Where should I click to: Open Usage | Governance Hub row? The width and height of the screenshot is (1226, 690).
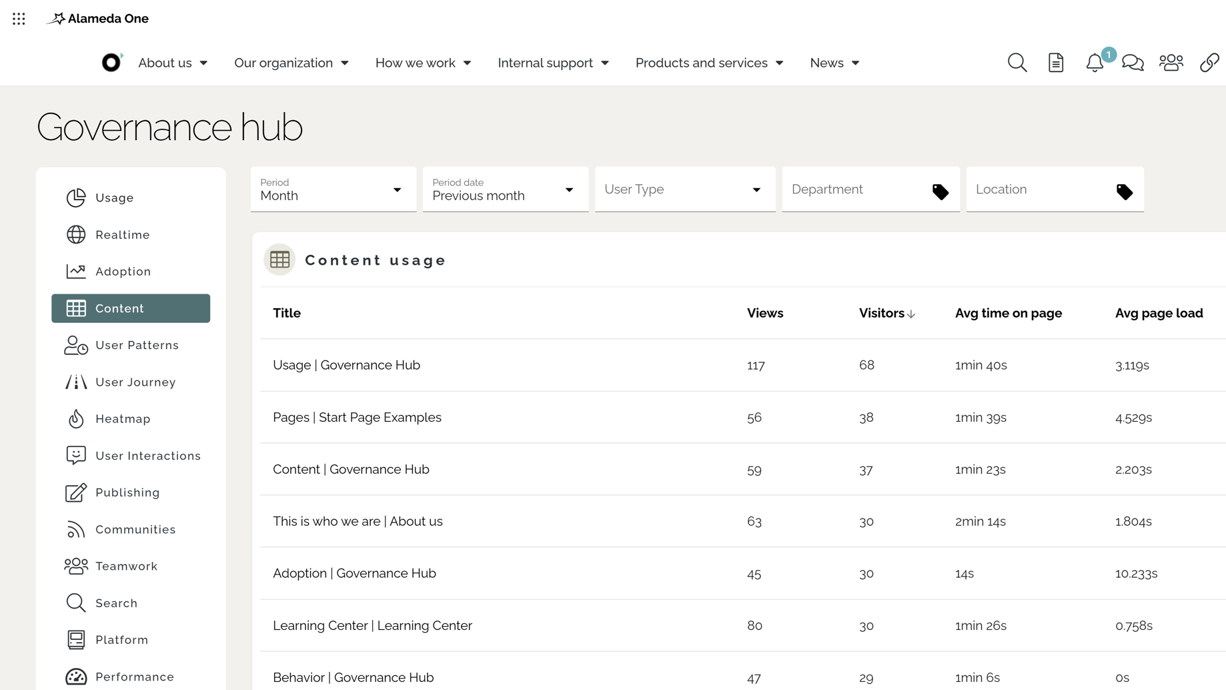(742, 365)
